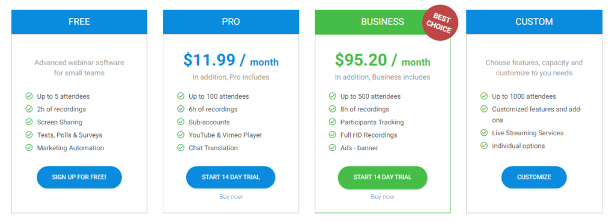Viewport: 615px width, 222px height.
Task: Click the checkmark icon beside Marketing Automation
Action: pos(29,147)
